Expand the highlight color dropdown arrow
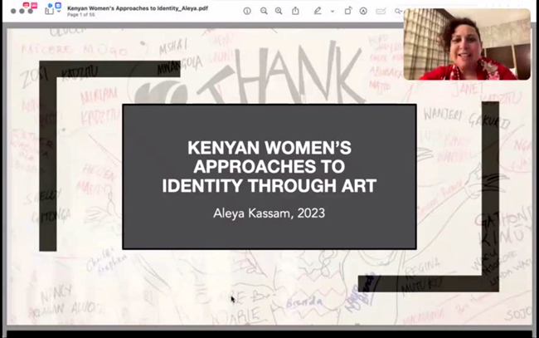539x338 pixels. coord(332,11)
